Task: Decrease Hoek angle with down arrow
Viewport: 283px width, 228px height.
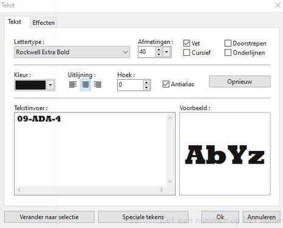Action: (x=146, y=88)
